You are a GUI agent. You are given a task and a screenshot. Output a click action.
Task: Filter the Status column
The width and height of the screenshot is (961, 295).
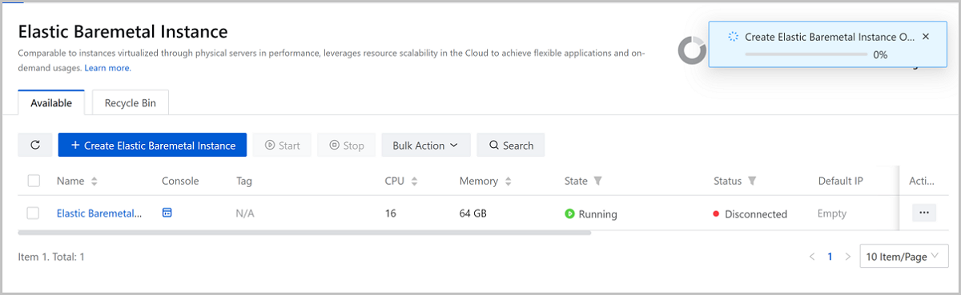click(x=752, y=181)
